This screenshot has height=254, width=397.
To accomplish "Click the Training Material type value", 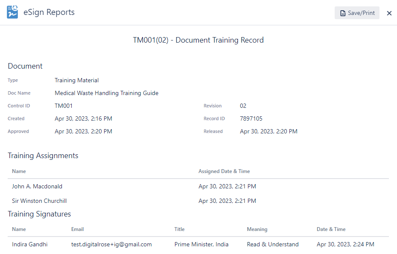I will (76, 80).
